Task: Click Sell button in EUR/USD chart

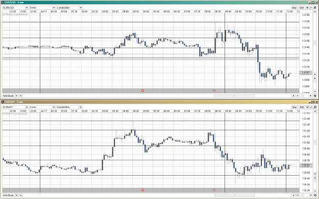Action: (302, 8)
